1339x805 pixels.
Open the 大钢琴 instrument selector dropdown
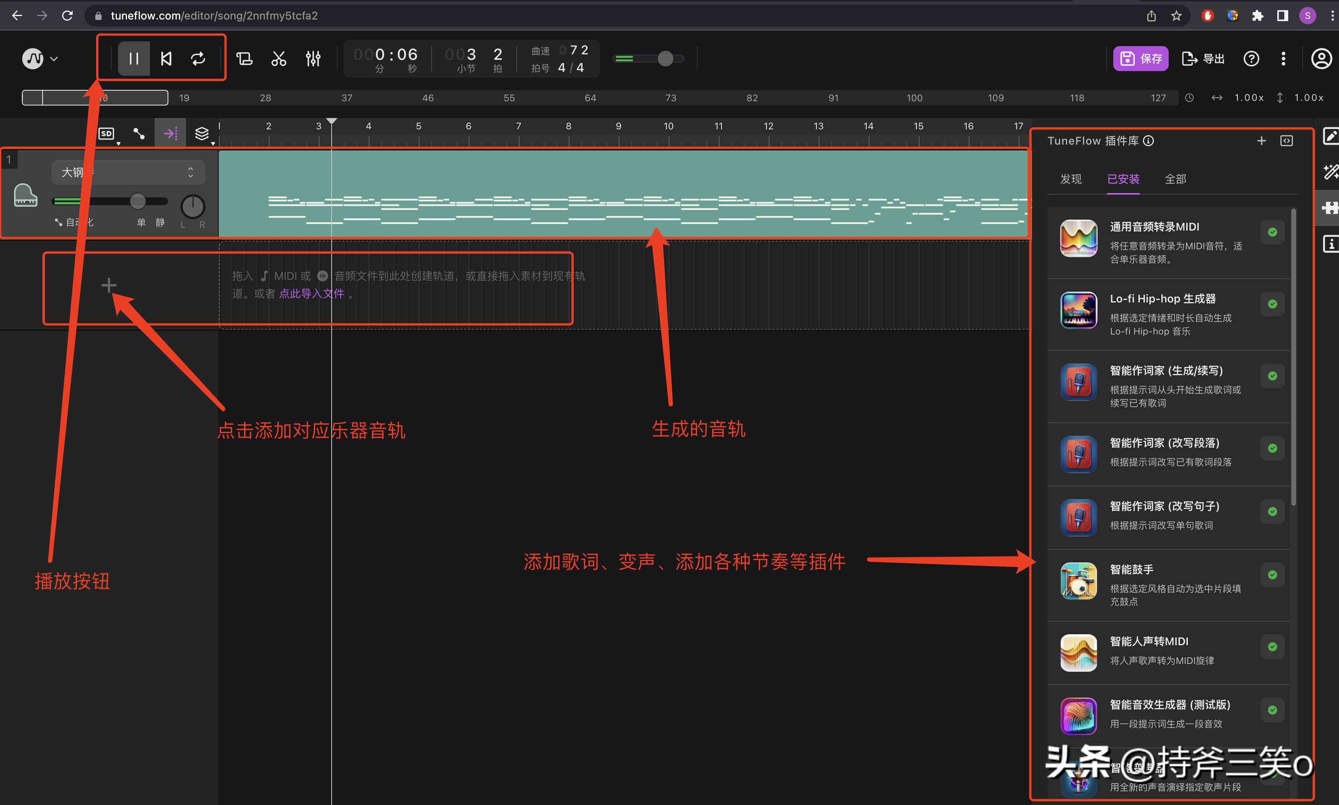pyautogui.click(x=129, y=172)
